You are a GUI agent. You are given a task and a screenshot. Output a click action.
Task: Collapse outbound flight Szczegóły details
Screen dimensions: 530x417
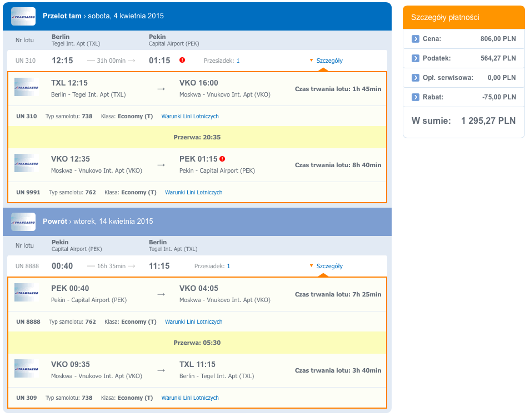click(329, 61)
